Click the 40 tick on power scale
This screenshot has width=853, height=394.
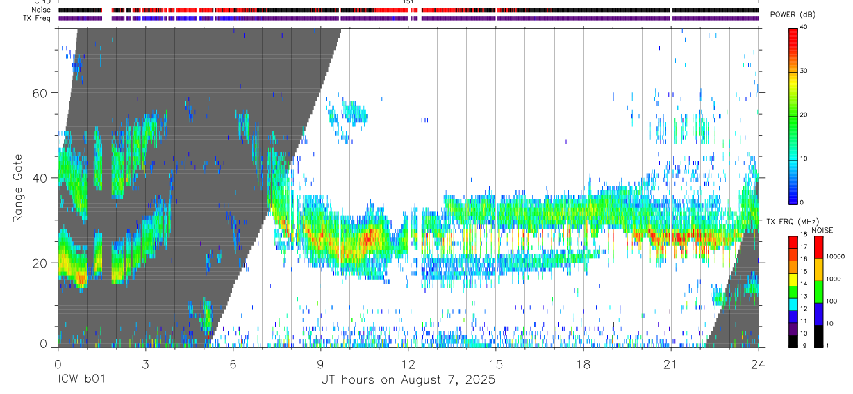click(805, 26)
